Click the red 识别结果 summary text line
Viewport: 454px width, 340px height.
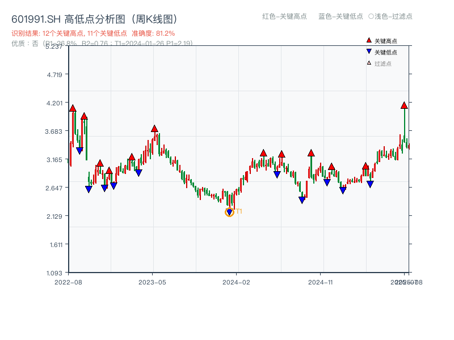93,33
